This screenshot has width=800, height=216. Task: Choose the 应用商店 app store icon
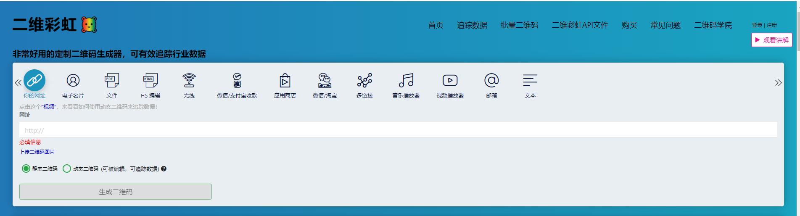[285, 80]
